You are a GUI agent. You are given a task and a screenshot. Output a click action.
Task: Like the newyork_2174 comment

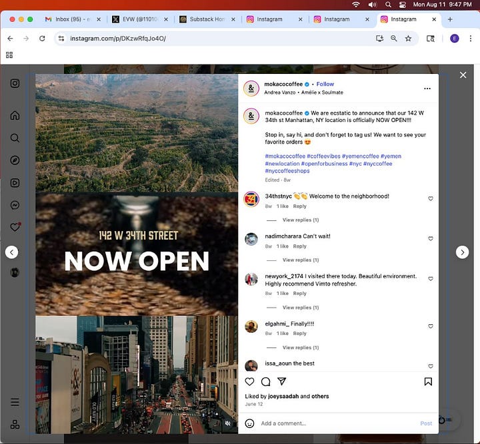point(431,279)
